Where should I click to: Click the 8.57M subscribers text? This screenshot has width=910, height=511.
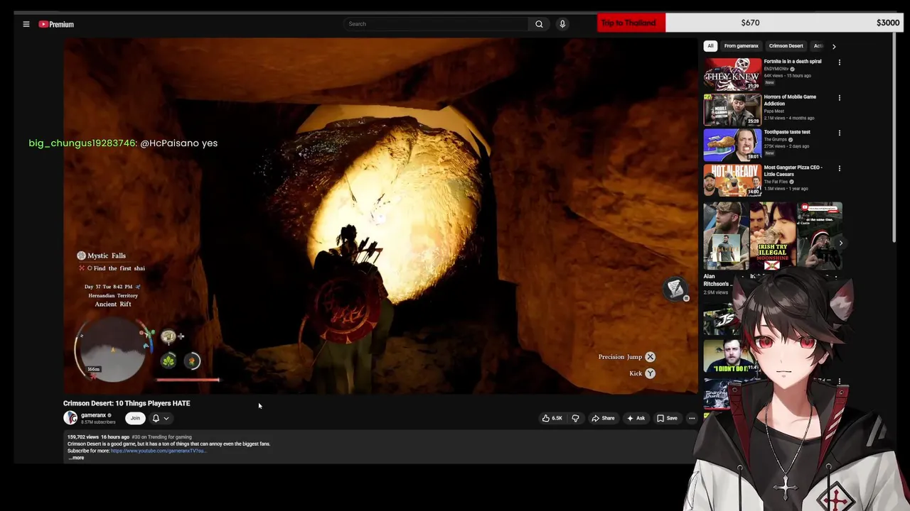98,422
